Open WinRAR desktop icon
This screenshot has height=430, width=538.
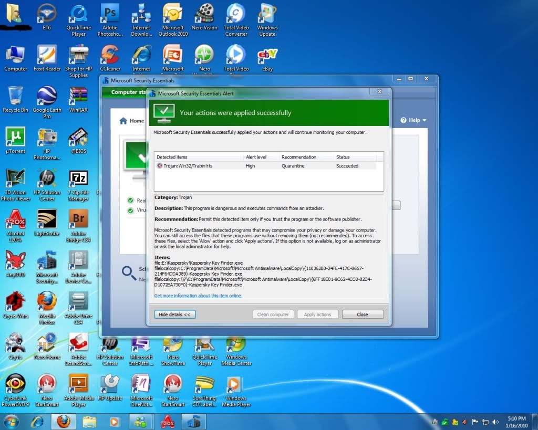tap(79, 99)
